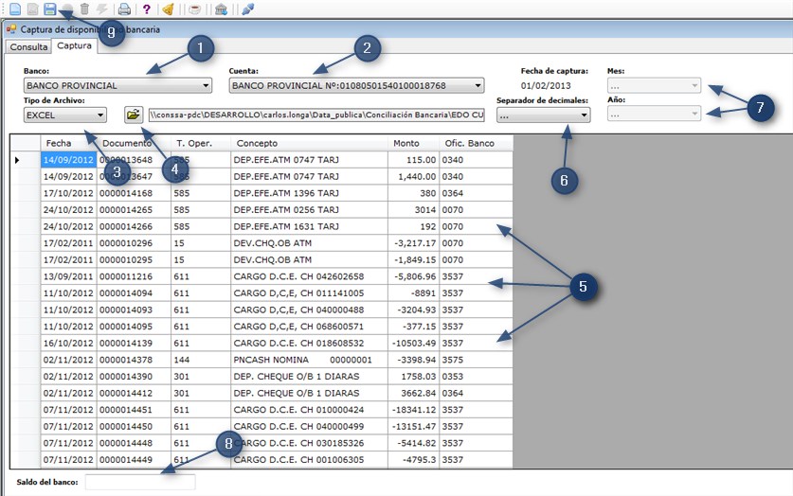The height and width of the screenshot is (496, 793).
Task: Switch to the Consulta tab
Action: (28, 46)
